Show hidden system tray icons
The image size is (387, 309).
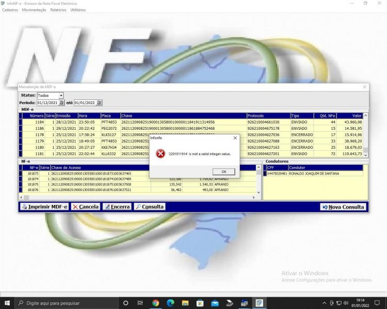click(325, 303)
